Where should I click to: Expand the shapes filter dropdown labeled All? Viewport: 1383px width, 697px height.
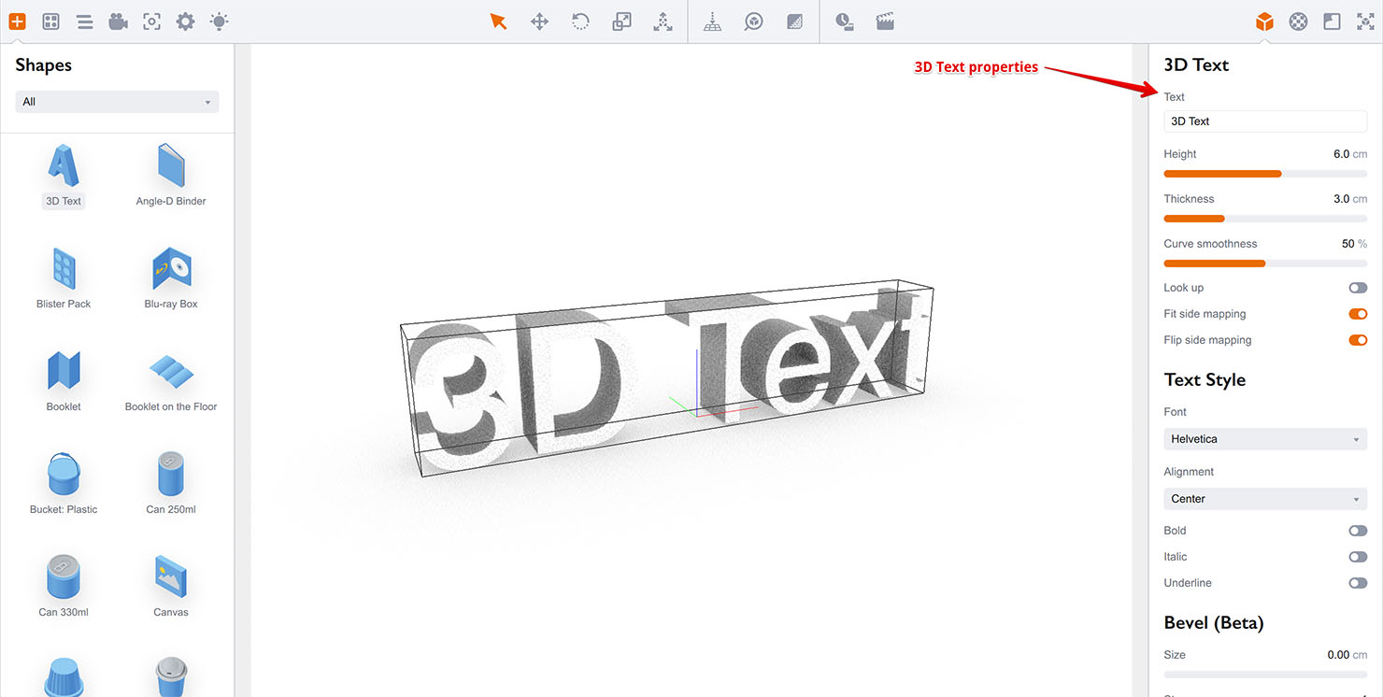point(116,100)
